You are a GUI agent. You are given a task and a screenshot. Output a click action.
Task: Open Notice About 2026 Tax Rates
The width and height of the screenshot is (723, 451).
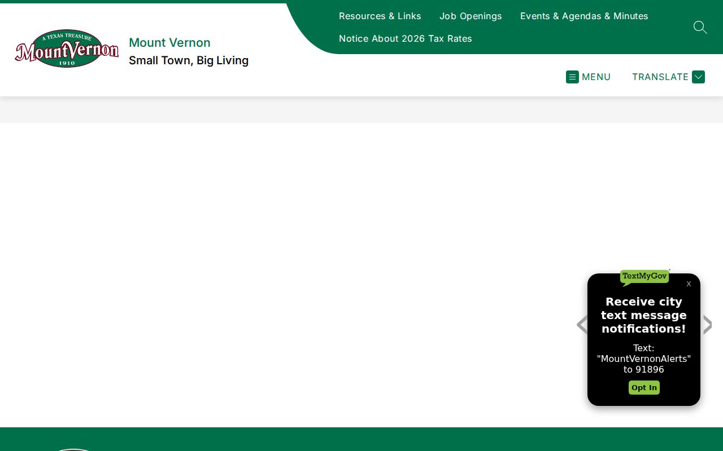[405, 38]
